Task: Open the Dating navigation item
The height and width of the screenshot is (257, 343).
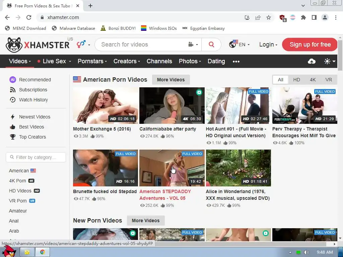Action: pos(216,62)
